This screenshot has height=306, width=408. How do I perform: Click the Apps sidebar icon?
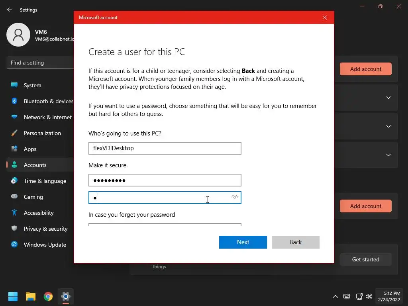14,149
